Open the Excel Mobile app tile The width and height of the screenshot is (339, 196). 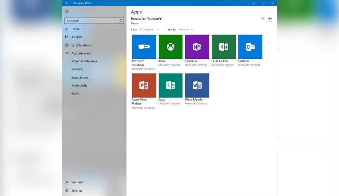(x=223, y=47)
